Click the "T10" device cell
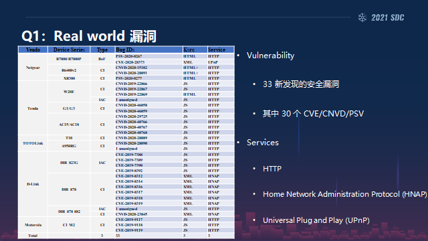Viewport: 428px width, 241px height. click(69, 138)
